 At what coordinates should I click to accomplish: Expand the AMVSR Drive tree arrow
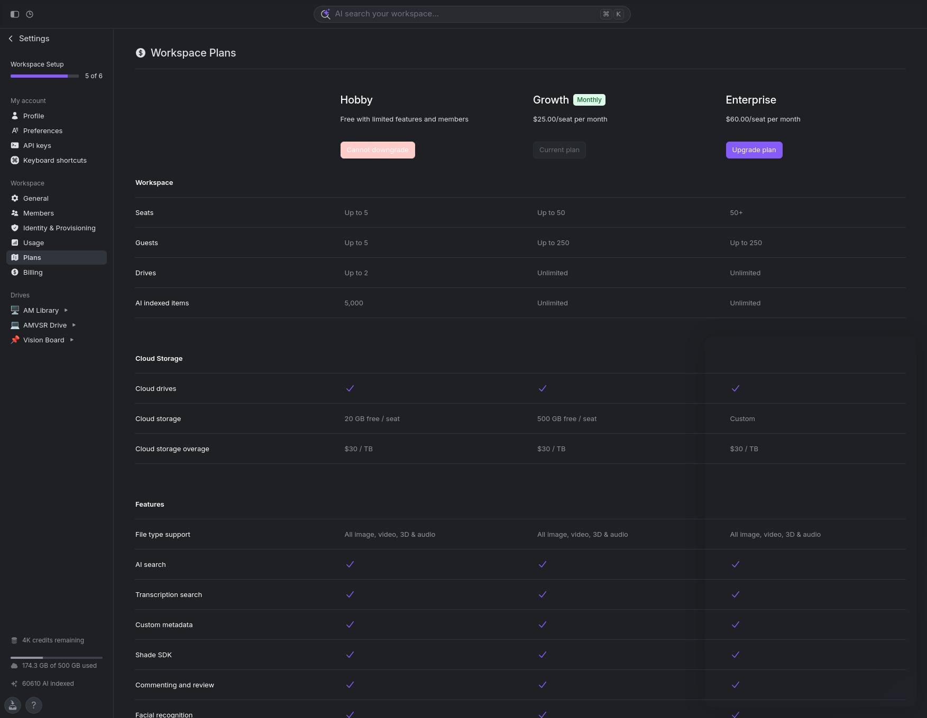(74, 325)
